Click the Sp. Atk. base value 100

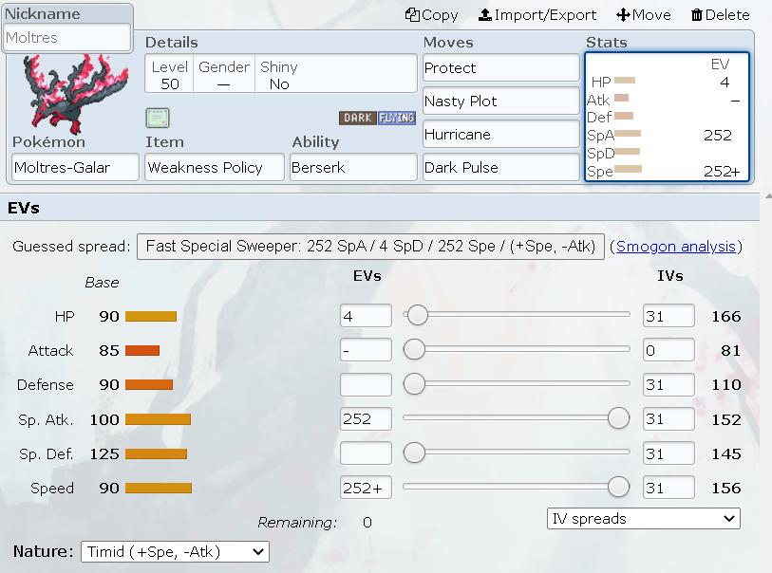(104, 419)
